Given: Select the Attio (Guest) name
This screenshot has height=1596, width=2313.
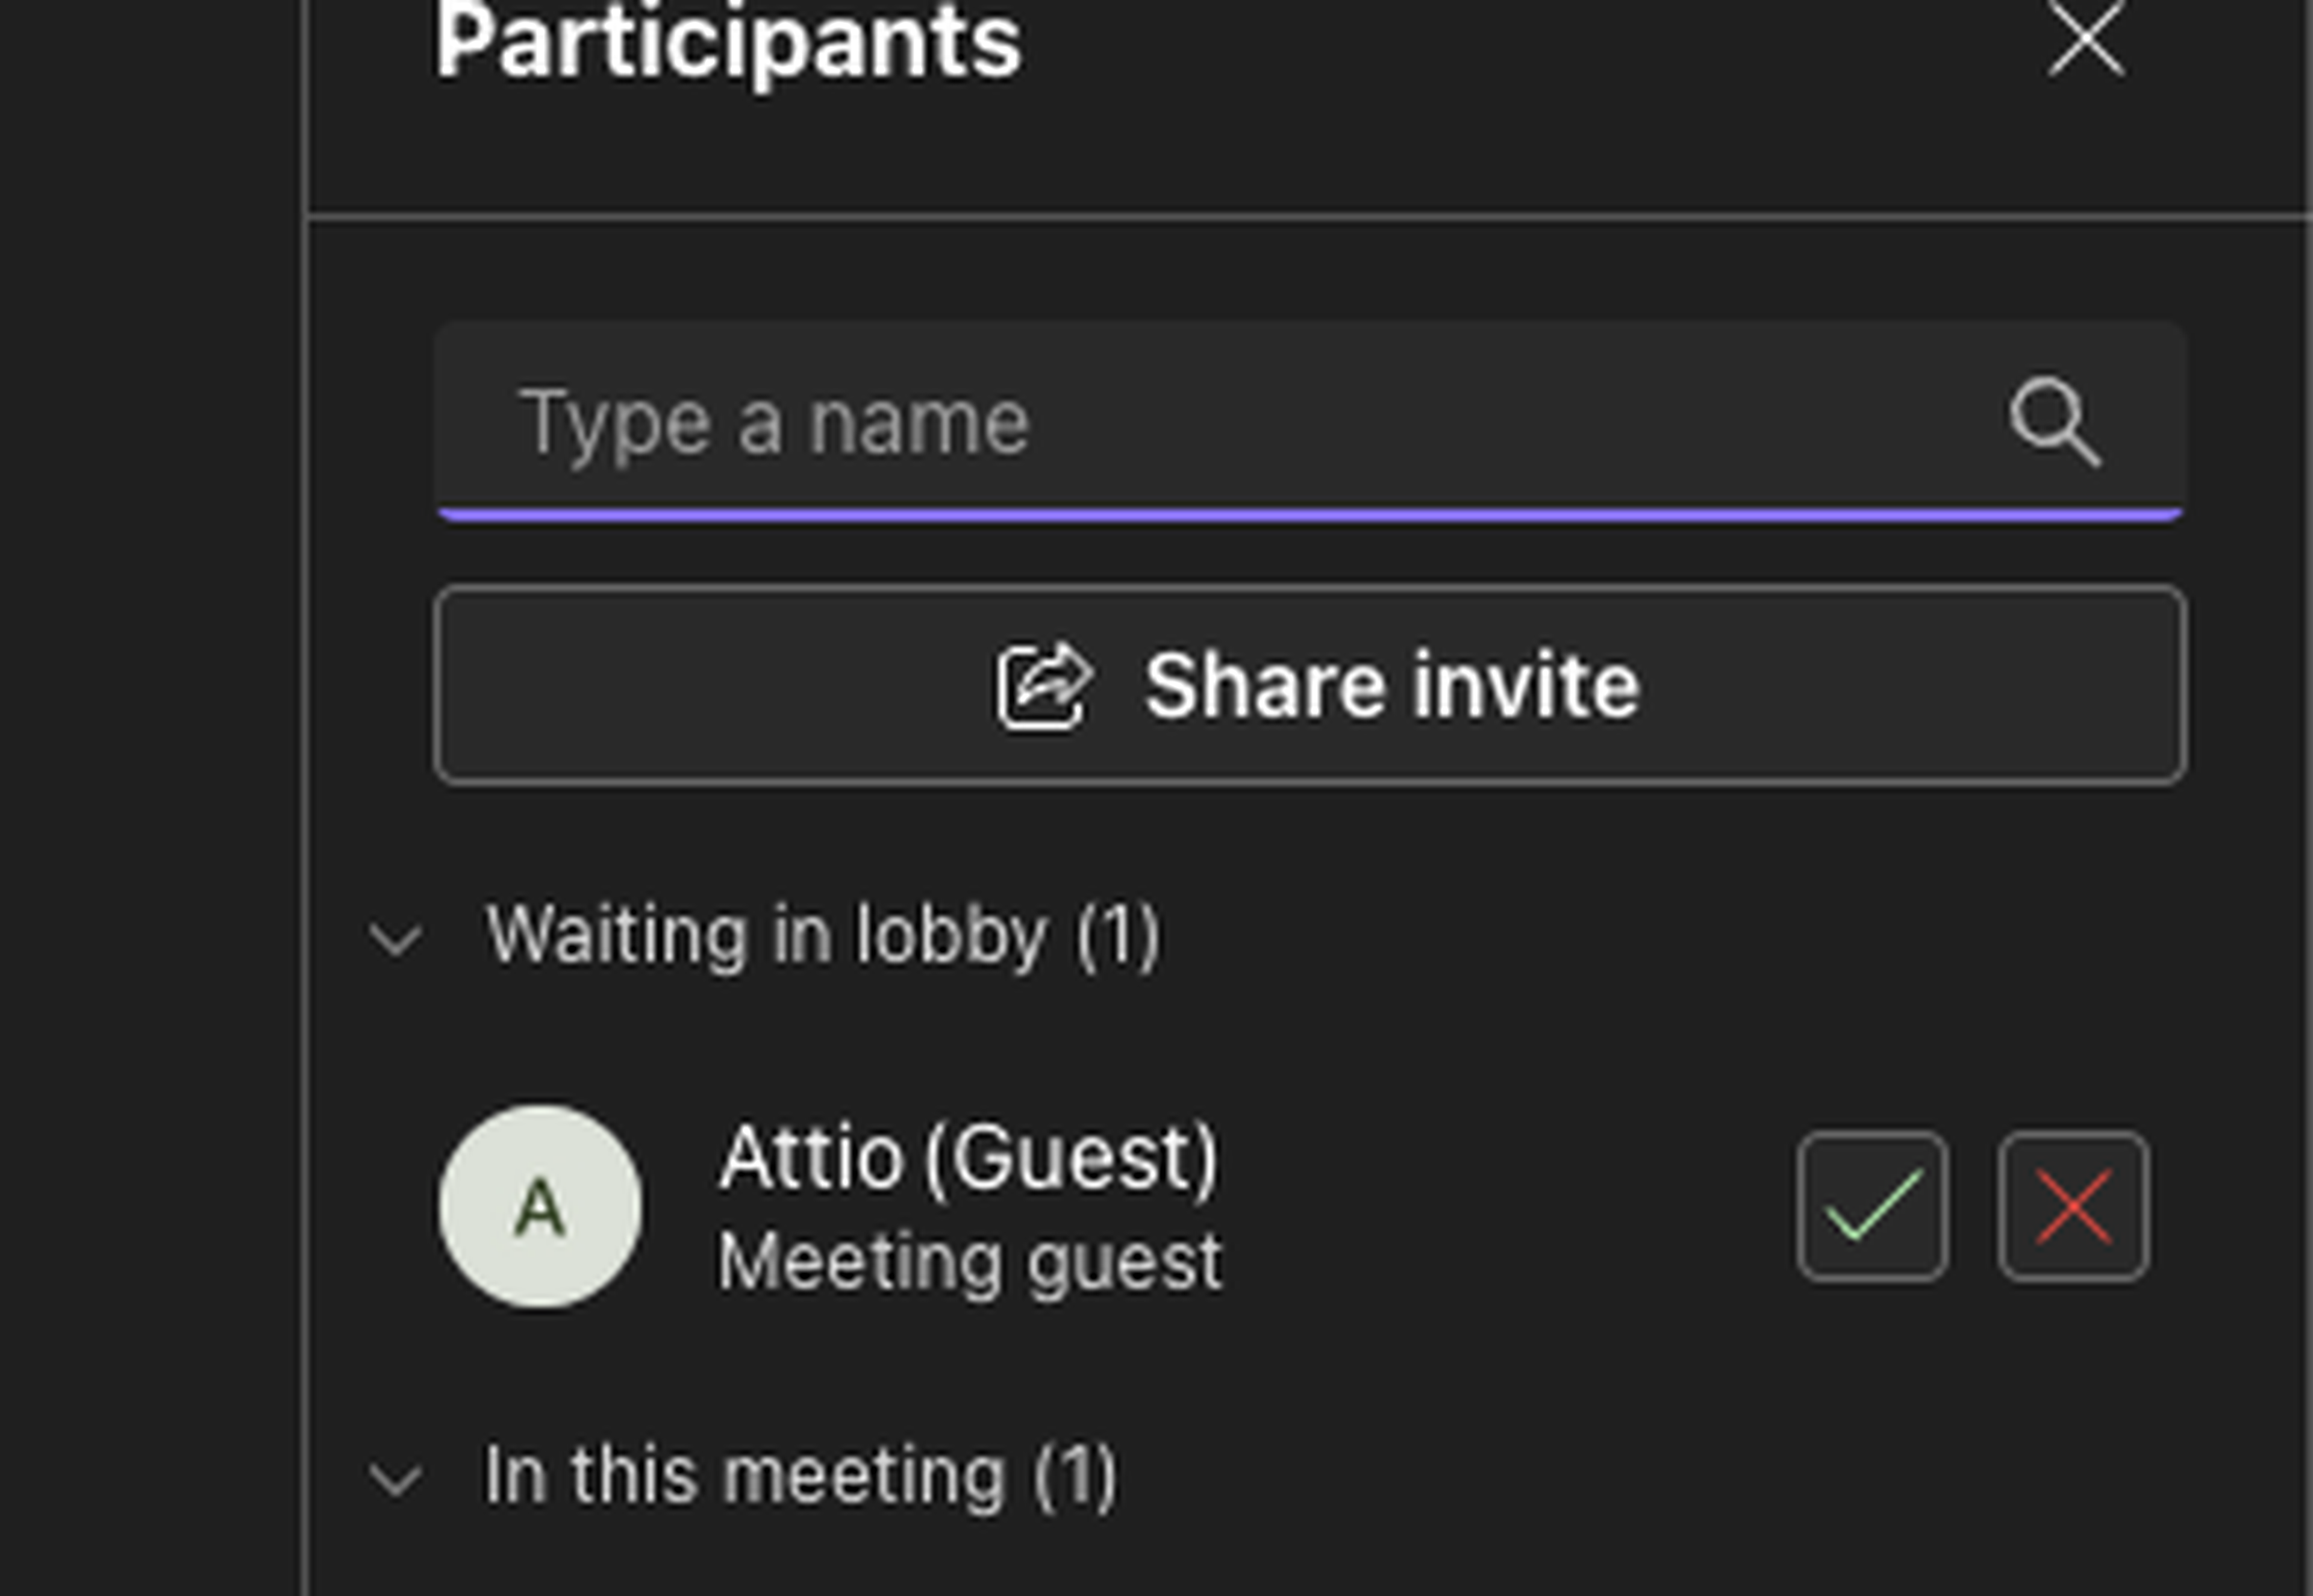Looking at the screenshot, I should [968, 1158].
